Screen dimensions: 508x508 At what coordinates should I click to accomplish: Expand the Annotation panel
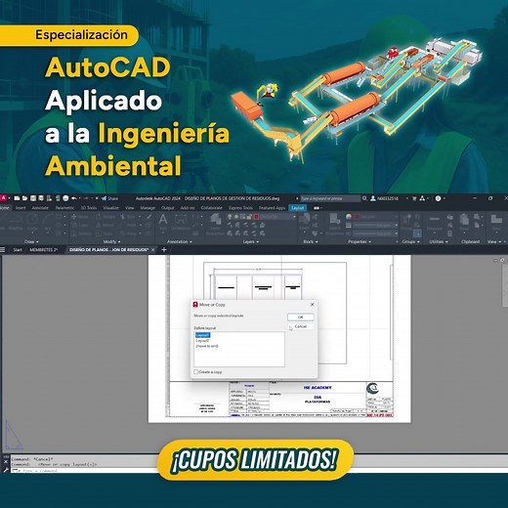pyautogui.click(x=180, y=241)
